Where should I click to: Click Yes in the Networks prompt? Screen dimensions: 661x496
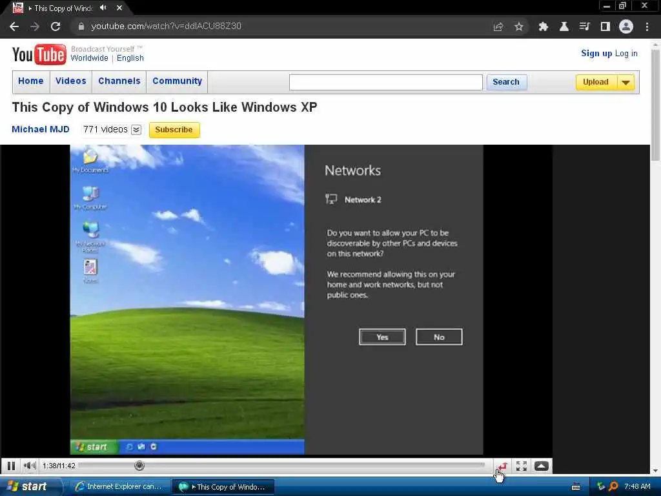382,337
